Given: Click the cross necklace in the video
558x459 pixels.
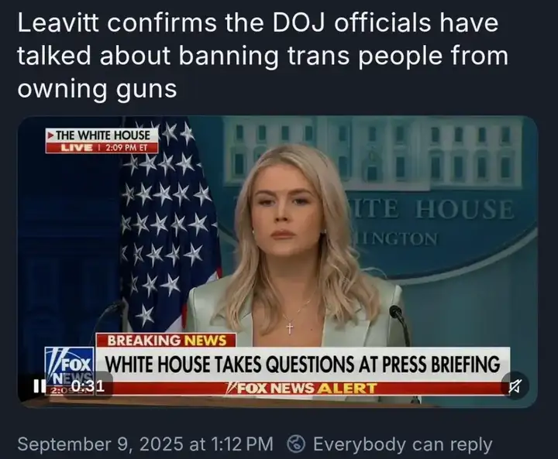Looking at the screenshot, I should click(x=290, y=327).
